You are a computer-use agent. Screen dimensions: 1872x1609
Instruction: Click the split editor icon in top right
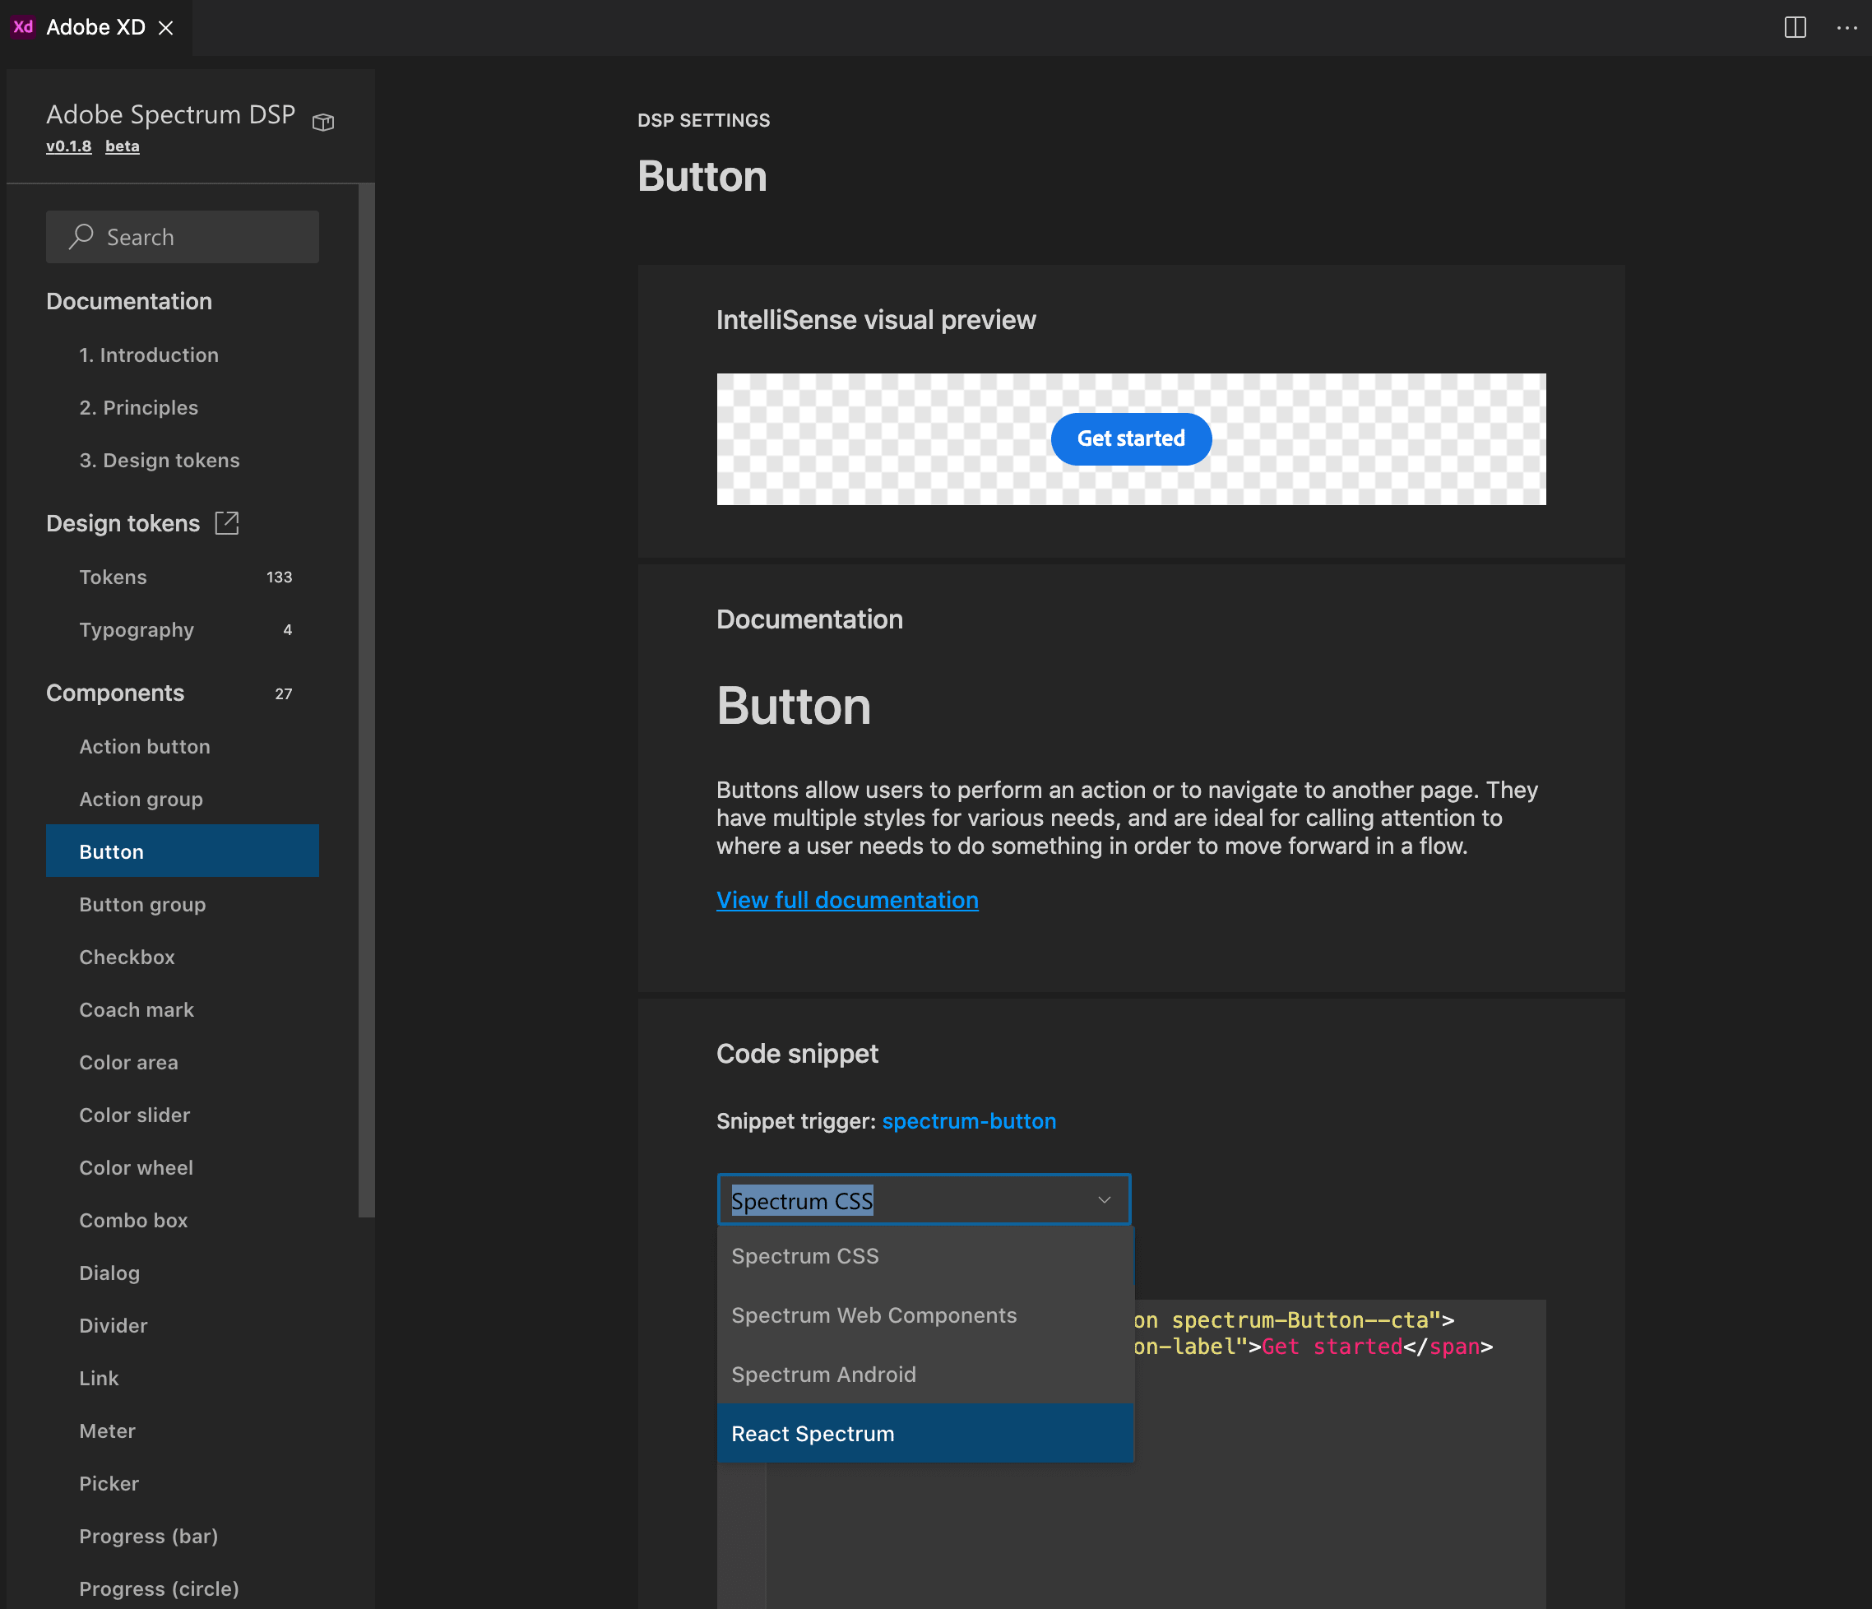(x=1796, y=27)
